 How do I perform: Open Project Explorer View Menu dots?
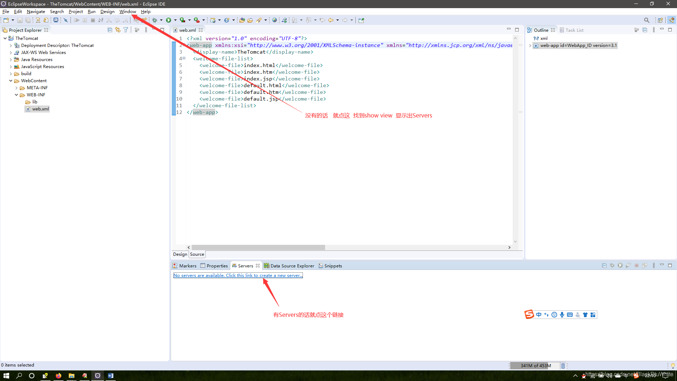pos(146,30)
